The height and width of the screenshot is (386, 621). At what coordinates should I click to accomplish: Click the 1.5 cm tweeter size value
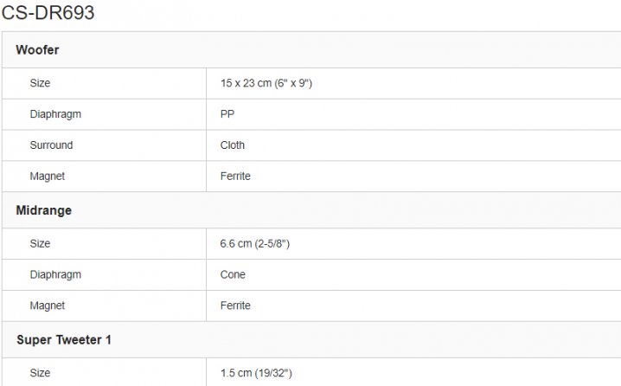(x=256, y=373)
